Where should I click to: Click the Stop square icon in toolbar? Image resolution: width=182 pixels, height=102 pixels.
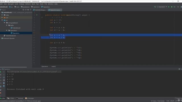[x=178, y=7]
